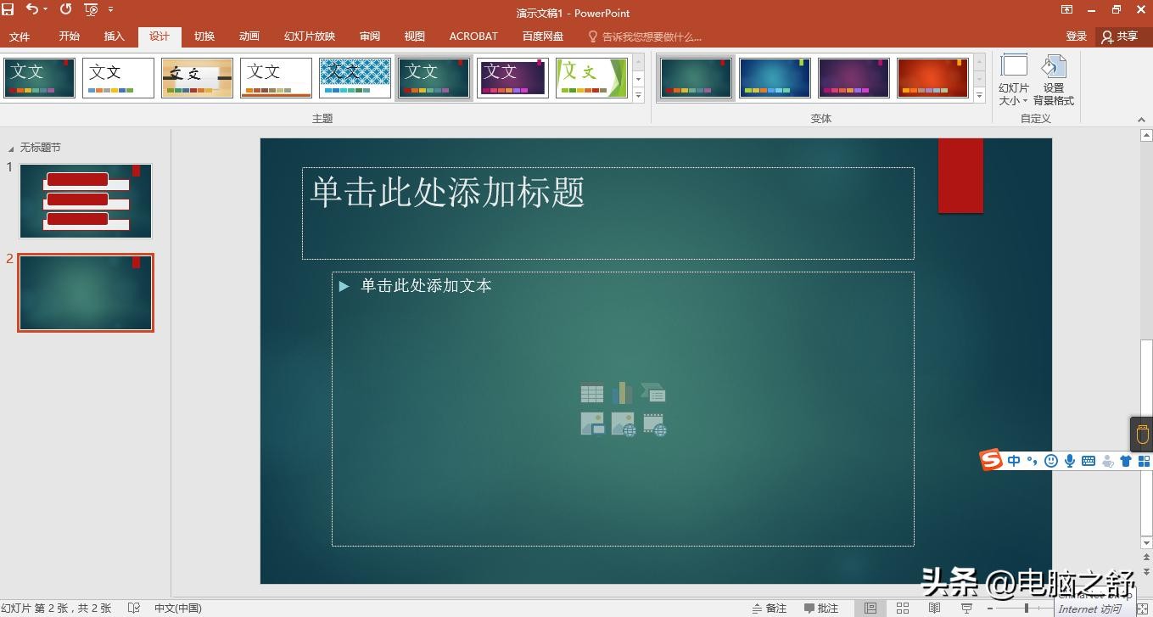Click the Save icon in quick access toolbar
The image size is (1153, 617).
8,10
